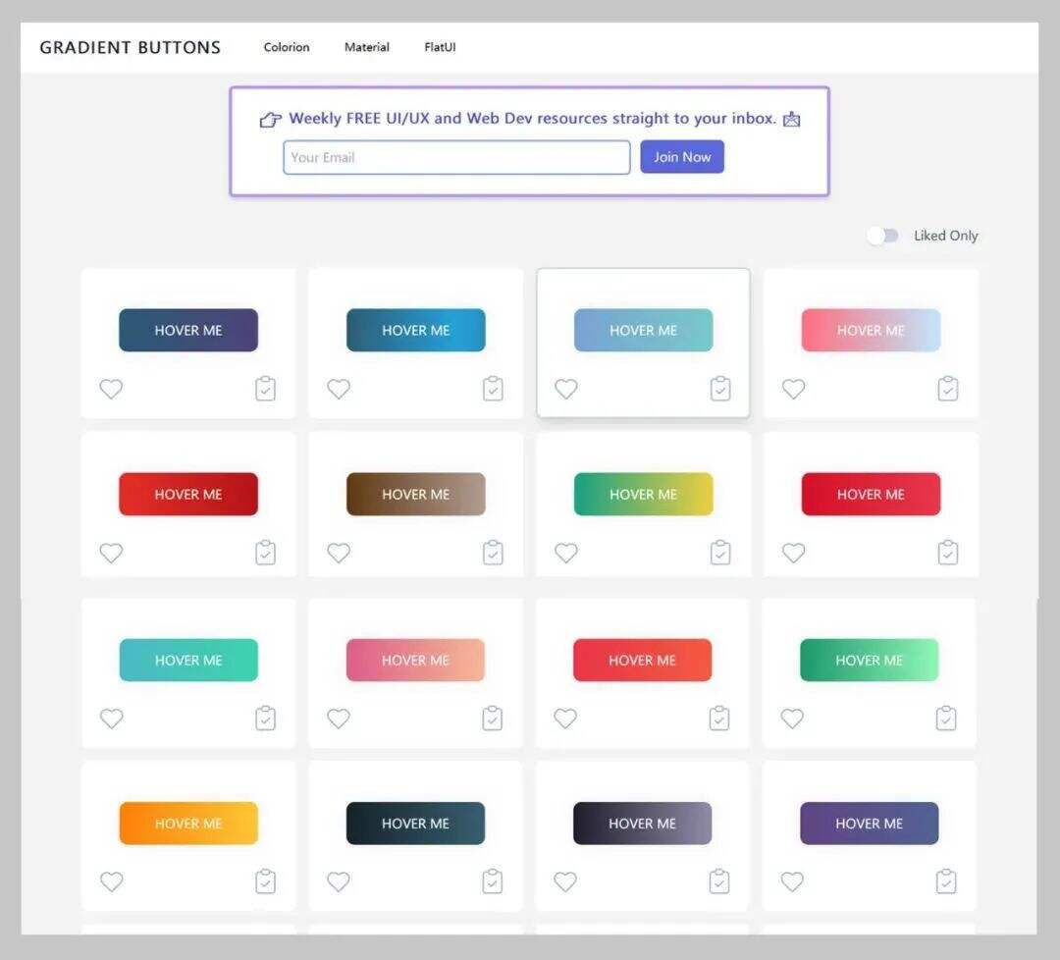
Task: Copy code of the brown-to-tan gradient card
Action: (x=493, y=553)
